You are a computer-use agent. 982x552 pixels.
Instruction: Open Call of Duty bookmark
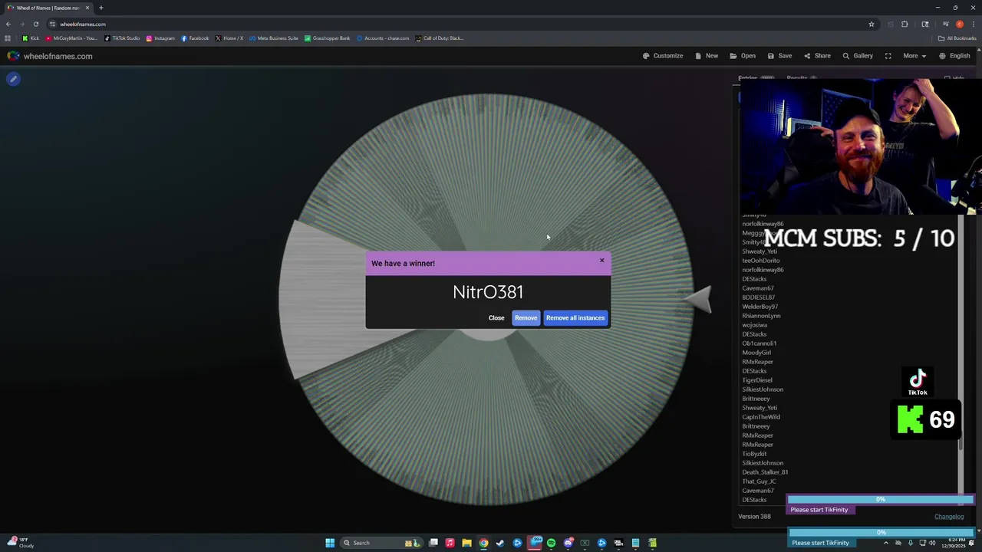pyautogui.click(x=440, y=38)
